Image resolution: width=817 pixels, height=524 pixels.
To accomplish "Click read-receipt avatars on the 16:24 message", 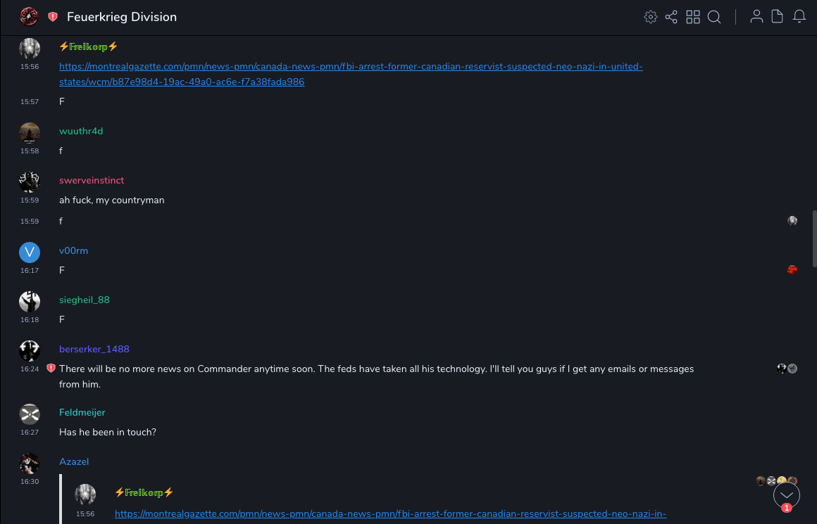I will click(787, 369).
